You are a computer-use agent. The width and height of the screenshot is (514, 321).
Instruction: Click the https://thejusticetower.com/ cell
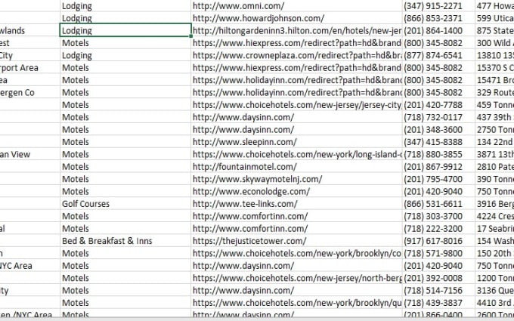click(296, 241)
